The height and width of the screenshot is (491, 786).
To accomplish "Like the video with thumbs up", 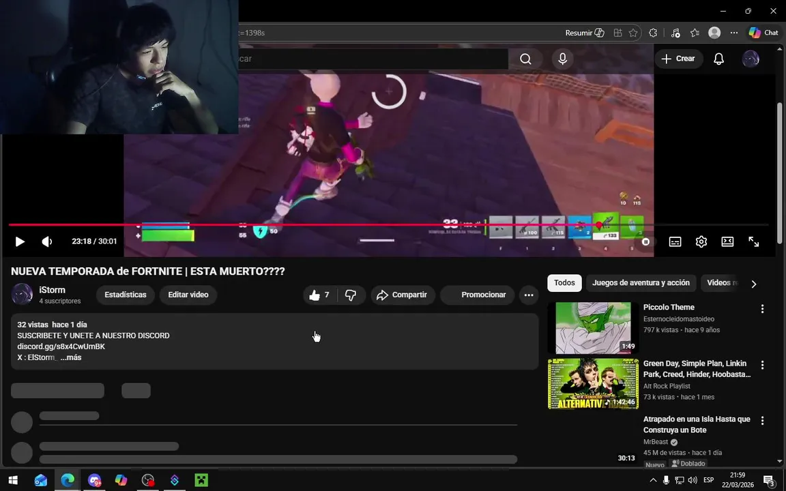I will [319, 295].
